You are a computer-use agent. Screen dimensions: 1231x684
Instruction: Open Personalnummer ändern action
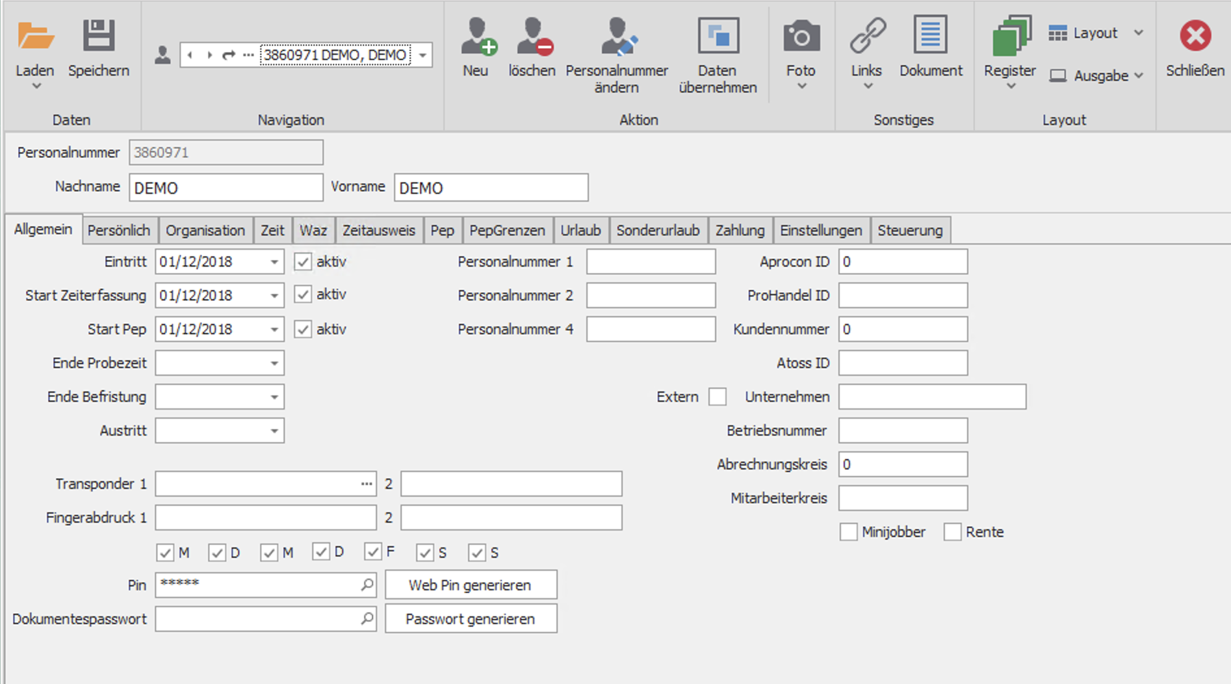point(617,36)
